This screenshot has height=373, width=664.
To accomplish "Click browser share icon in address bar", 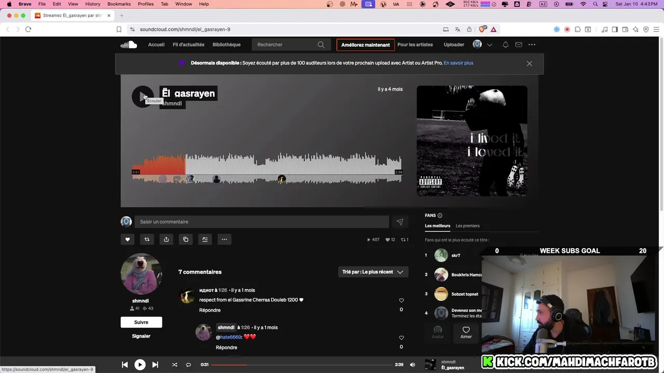I will point(469,30).
